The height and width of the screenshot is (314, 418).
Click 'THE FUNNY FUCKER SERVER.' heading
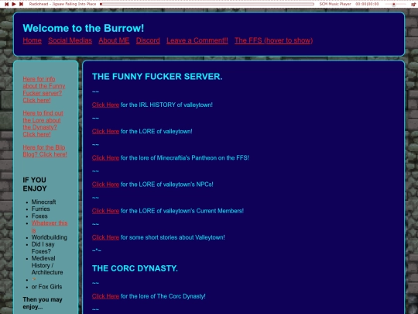pyautogui.click(x=157, y=77)
